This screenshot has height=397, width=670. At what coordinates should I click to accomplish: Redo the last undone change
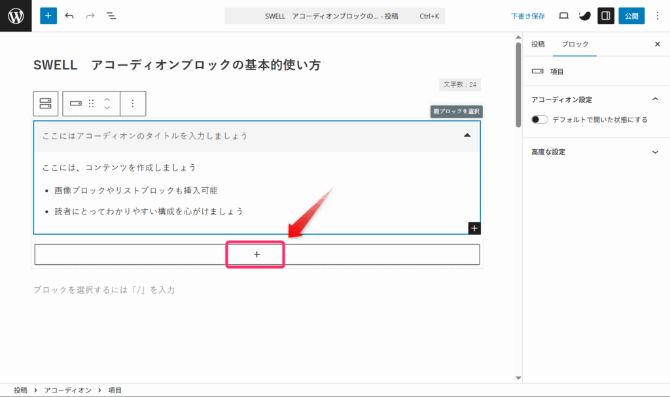click(x=90, y=16)
